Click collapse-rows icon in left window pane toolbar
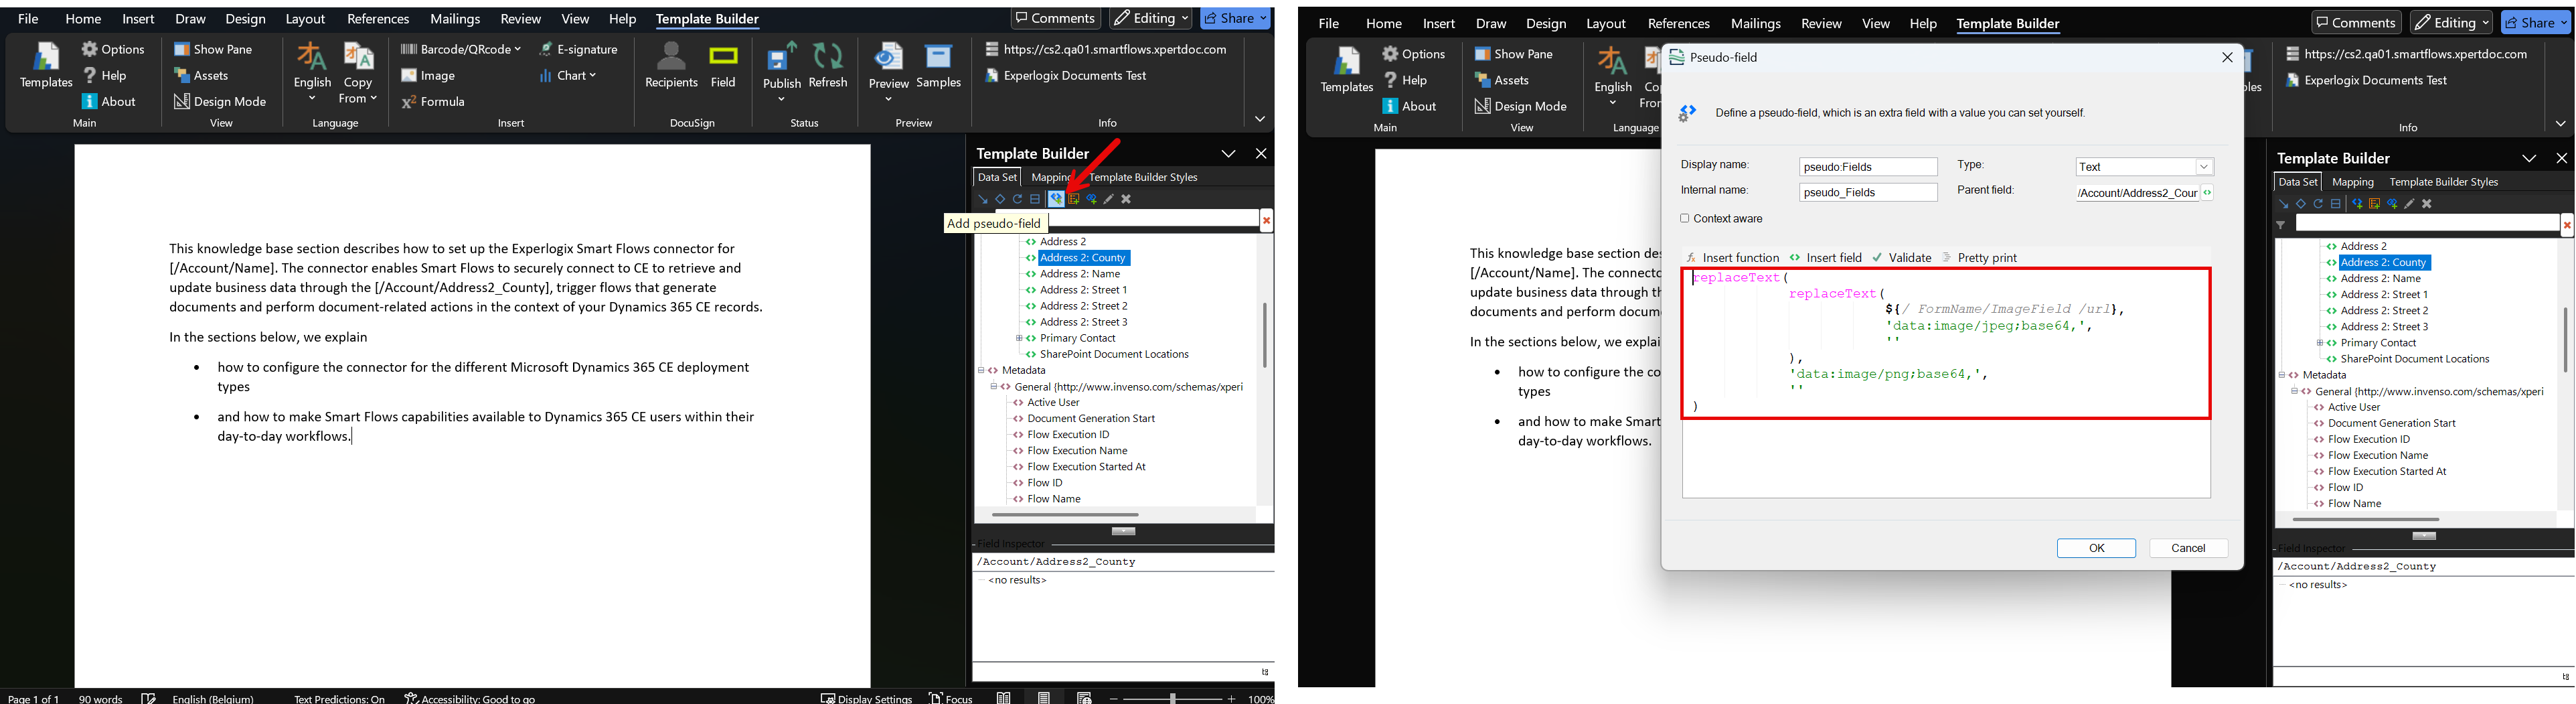The image size is (2576, 704). click(1036, 199)
